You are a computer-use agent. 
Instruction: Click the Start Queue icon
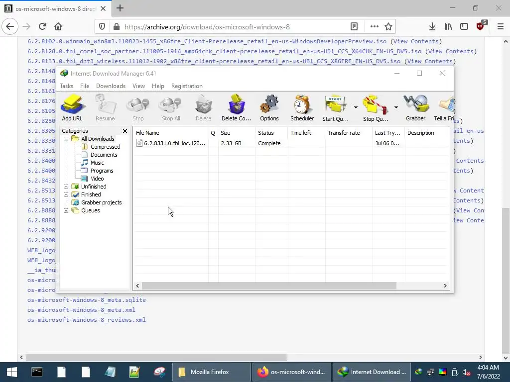[x=335, y=108]
